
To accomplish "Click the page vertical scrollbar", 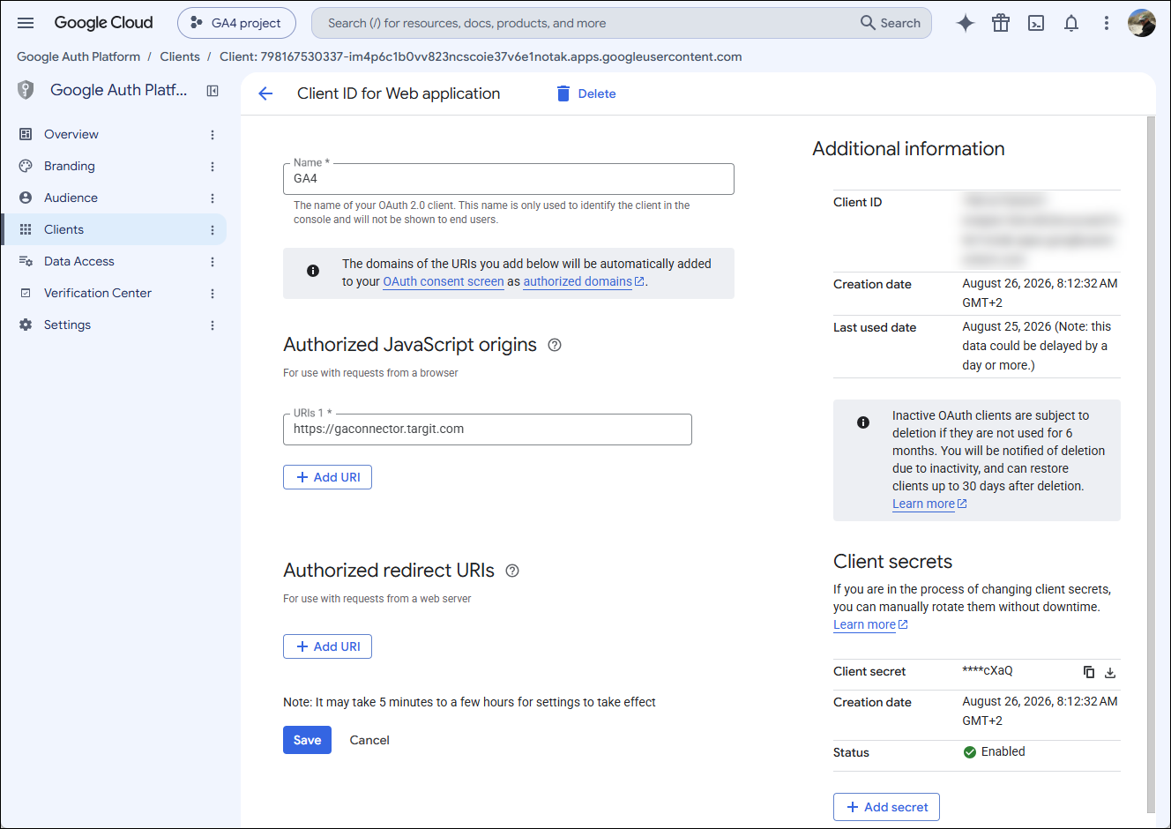I will pos(1151,464).
